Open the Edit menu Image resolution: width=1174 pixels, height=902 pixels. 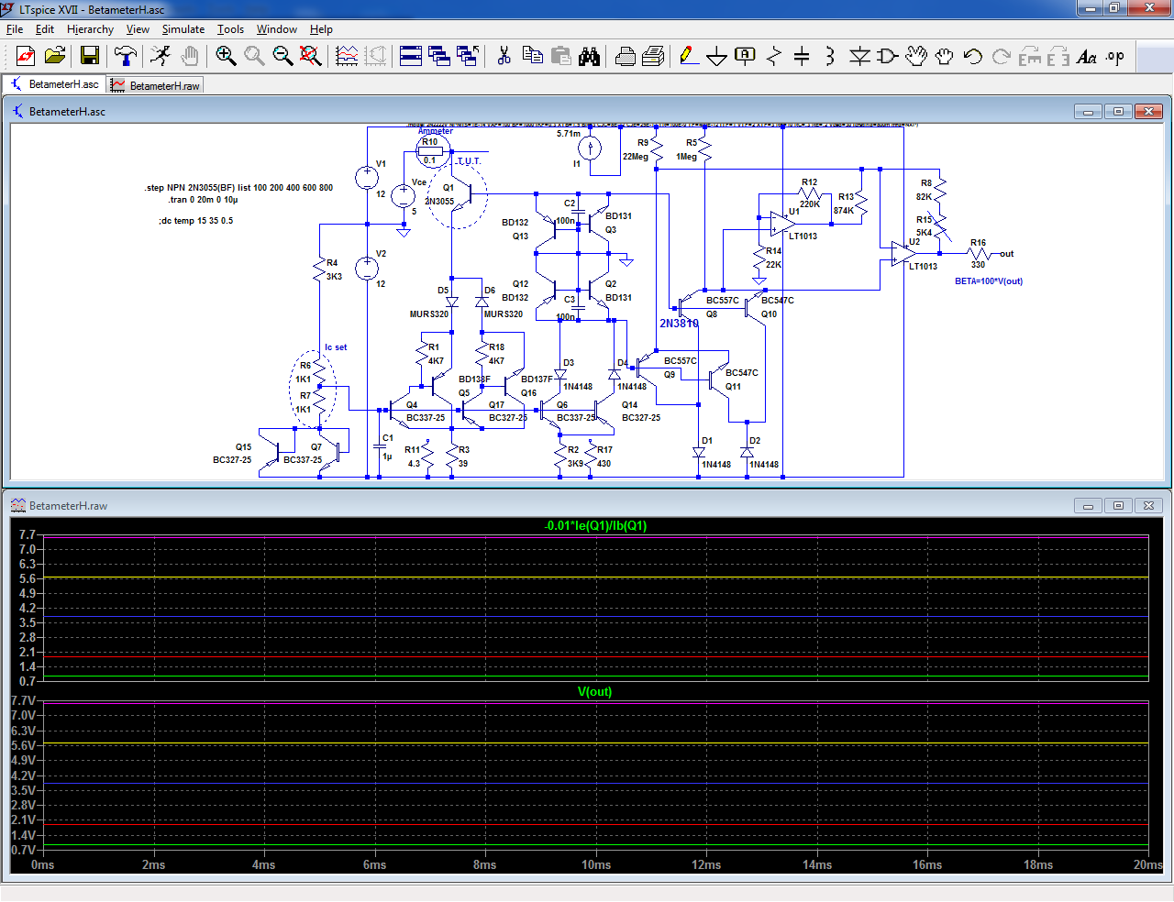coord(45,29)
